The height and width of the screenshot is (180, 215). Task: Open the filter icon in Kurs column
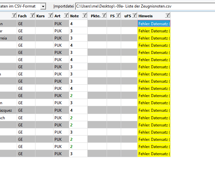point(51,15)
